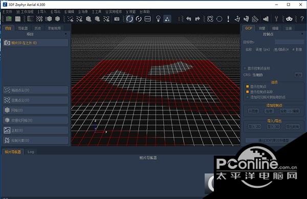Select the 照片导航器 bottom tab

13,152
